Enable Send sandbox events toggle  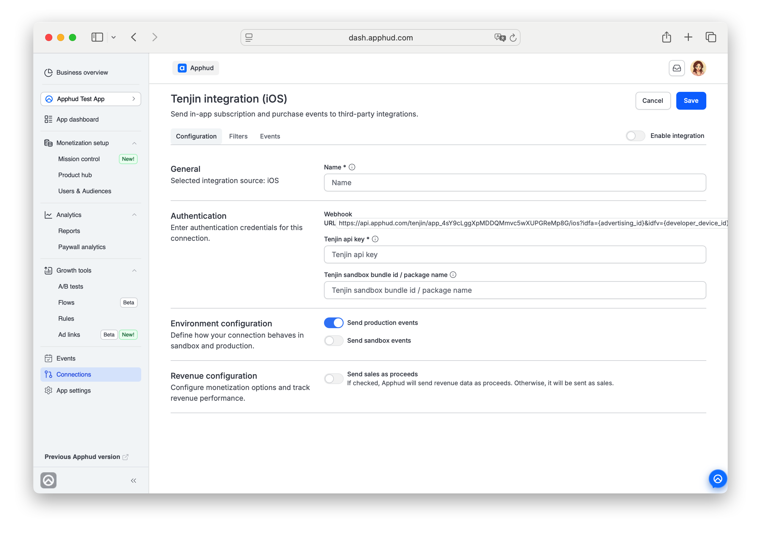click(334, 341)
